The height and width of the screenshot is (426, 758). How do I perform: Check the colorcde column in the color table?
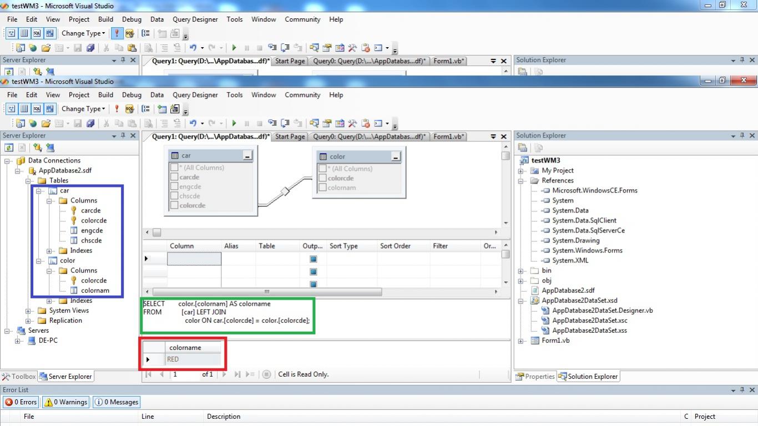(322, 178)
